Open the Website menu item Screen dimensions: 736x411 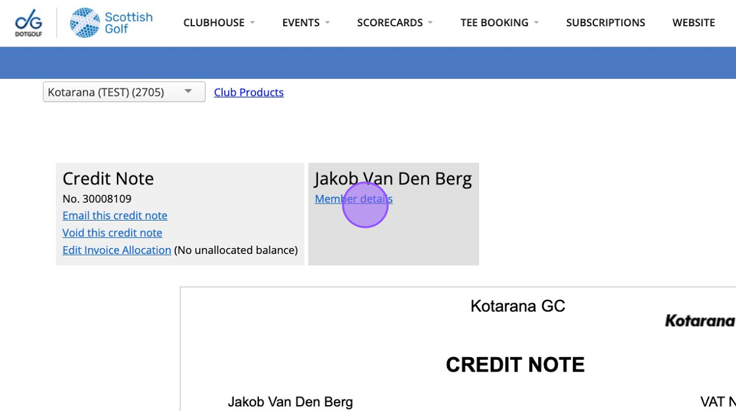coord(693,23)
